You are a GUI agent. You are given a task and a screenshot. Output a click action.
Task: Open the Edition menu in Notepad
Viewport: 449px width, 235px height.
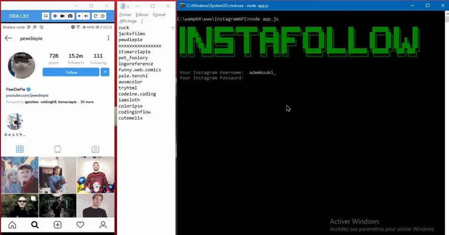[x=142, y=15]
